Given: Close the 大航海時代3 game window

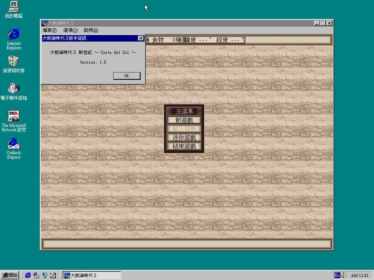Looking at the screenshot, I should [329, 23].
